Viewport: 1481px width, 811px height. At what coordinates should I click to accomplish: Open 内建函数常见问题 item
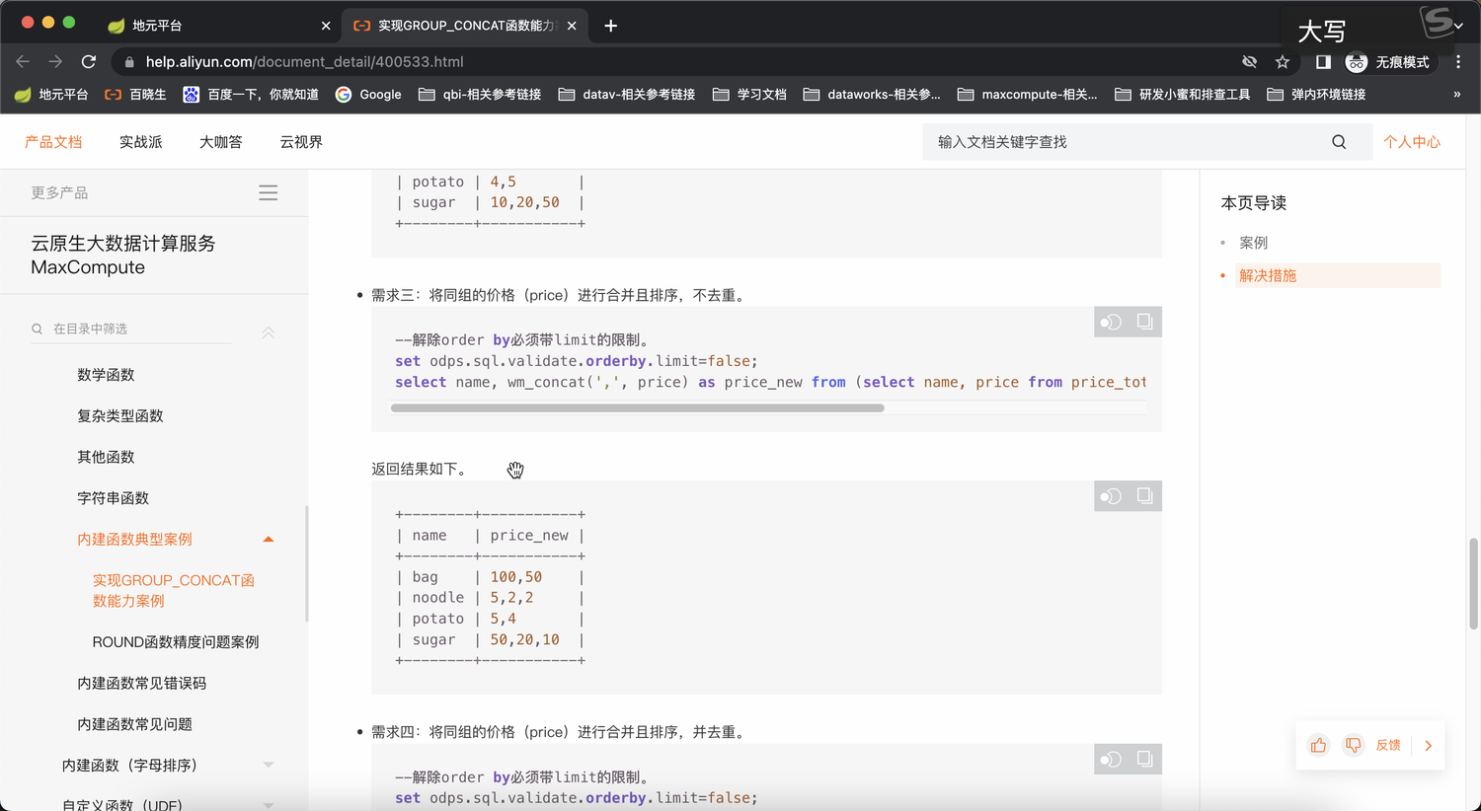click(134, 724)
